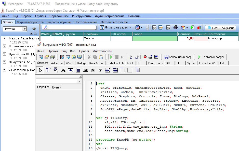This screenshot has width=239, height=151.
Task: Toggle the breakpoint red dot icon
Action: click(145, 57)
